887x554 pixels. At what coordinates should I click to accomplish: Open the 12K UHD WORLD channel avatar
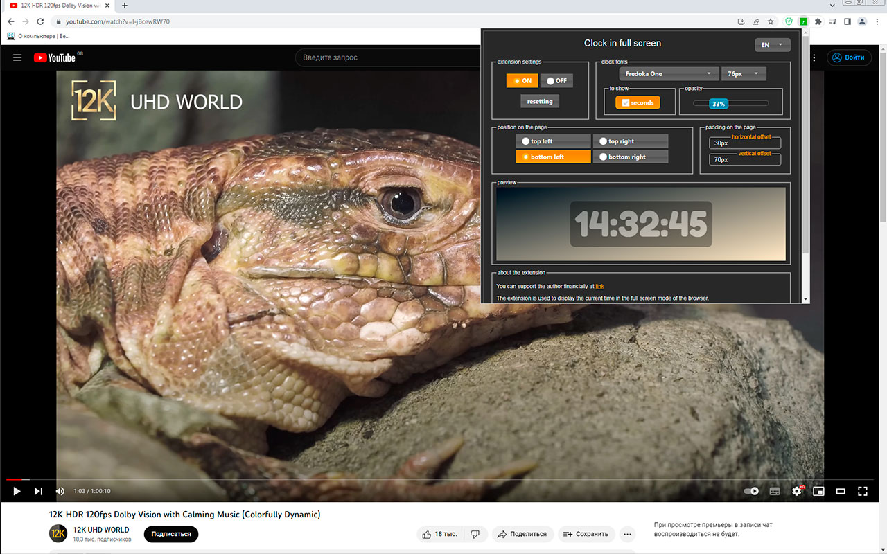click(58, 534)
